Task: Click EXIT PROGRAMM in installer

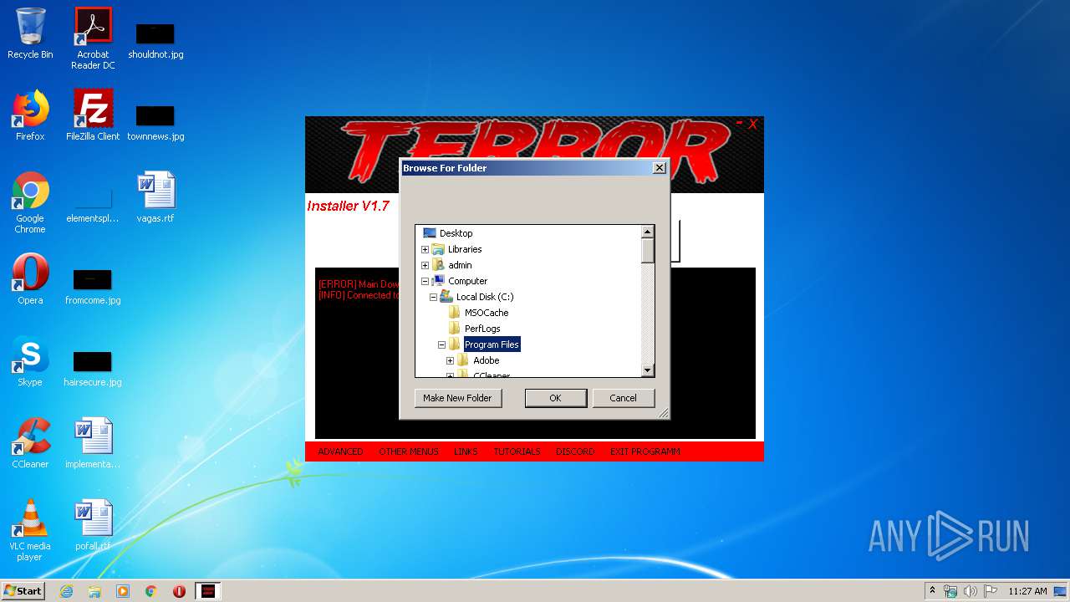Action: (645, 451)
